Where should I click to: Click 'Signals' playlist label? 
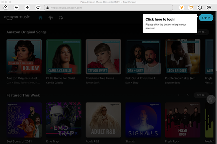pyautogui.click(x=130, y=141)
